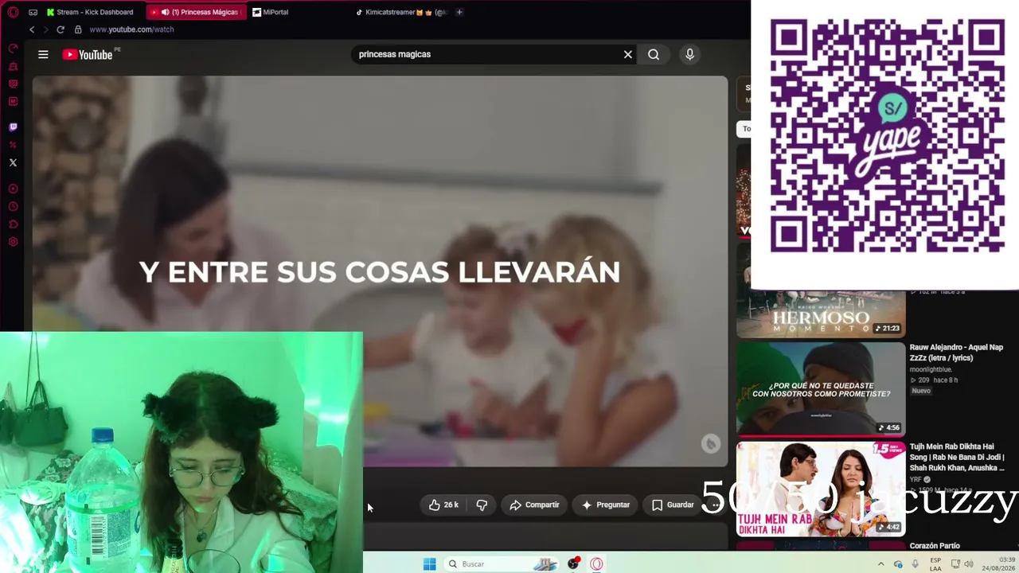Open the GX Corner gamepad icon
Screen dimensions: 1019x573
point(33,12)
